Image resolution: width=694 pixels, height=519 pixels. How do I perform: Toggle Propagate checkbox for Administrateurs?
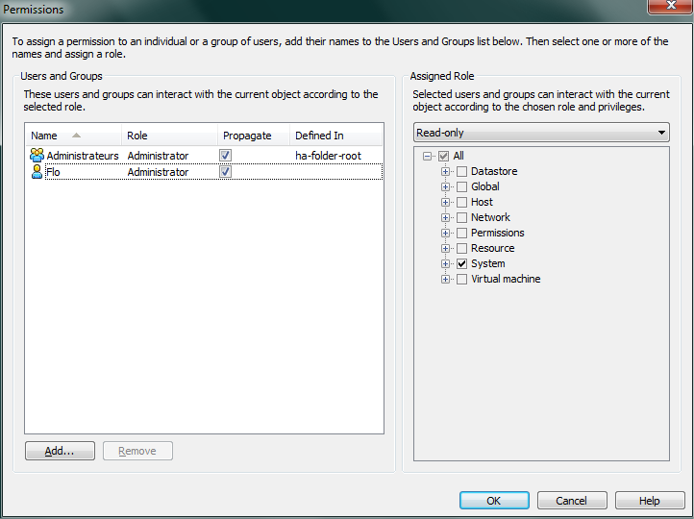(225, 156)
